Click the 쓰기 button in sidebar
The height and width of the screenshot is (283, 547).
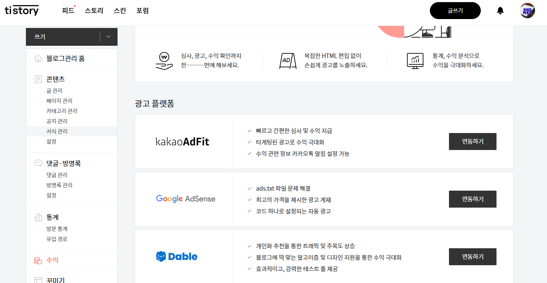point(63,37)
